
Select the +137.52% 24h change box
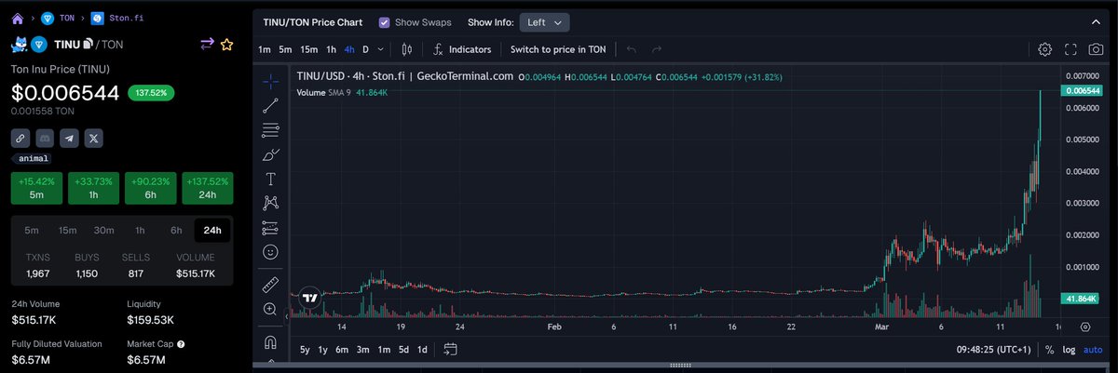[x=207, y=188]
